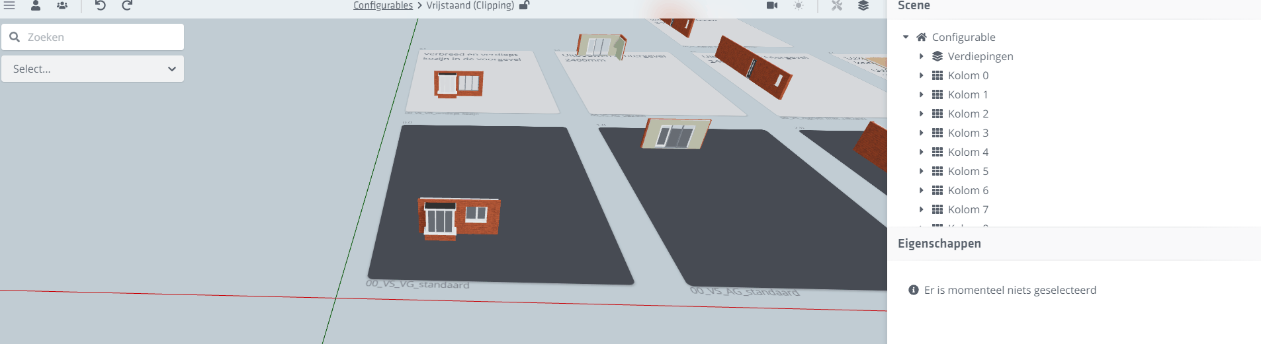The height and width of the screenshot is (344, 1261).
Task: Select Kolom 3 in scene tree
Action: tap(968, 133)
